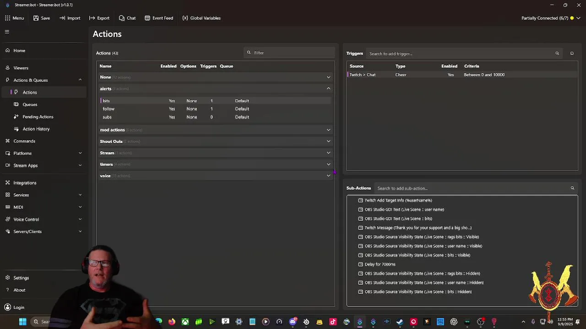The width and height of the screenshot is (586, 329).
Task: Open TikTok app from taskbar
Action: point(333,322)
